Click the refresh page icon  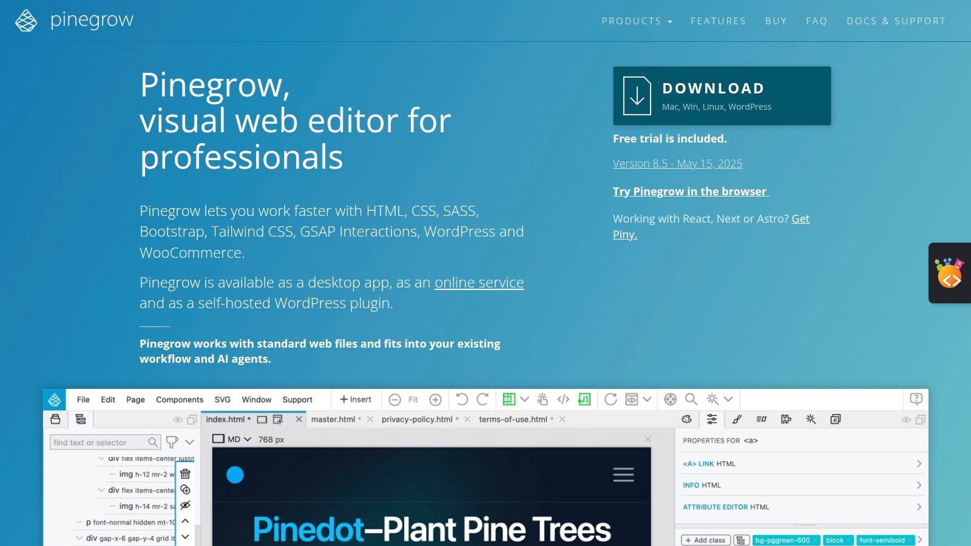(611, 399)
